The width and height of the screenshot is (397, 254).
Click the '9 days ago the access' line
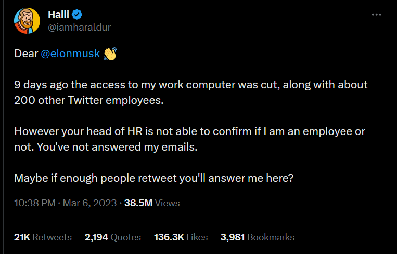[190, 85]
